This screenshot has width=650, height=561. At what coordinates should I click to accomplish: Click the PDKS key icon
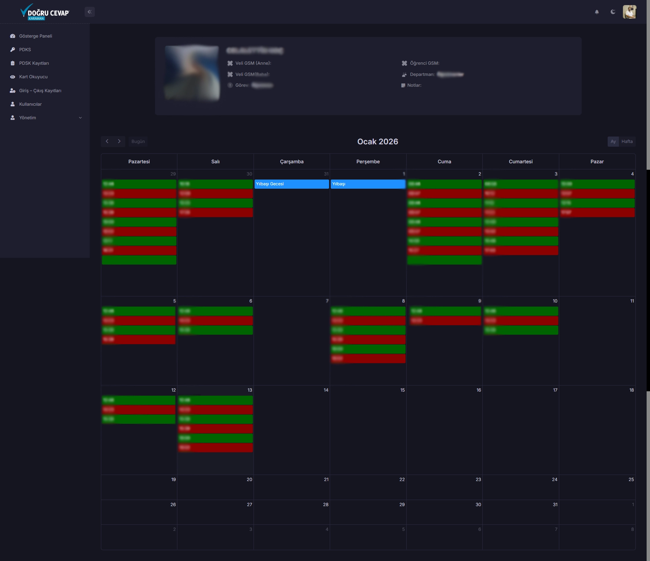(13, 49)
